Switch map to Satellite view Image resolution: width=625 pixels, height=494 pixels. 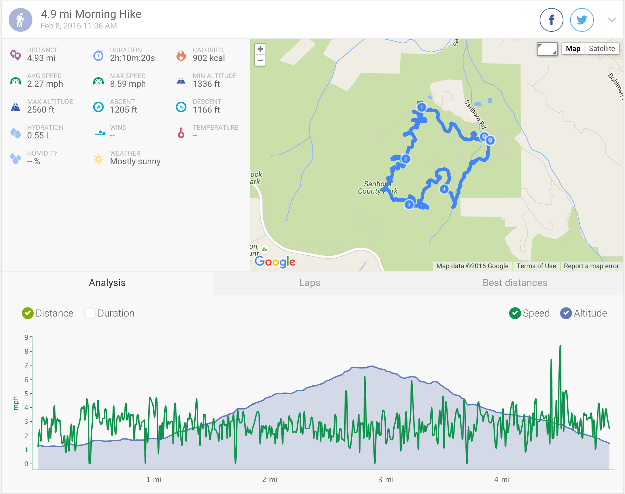601,49
